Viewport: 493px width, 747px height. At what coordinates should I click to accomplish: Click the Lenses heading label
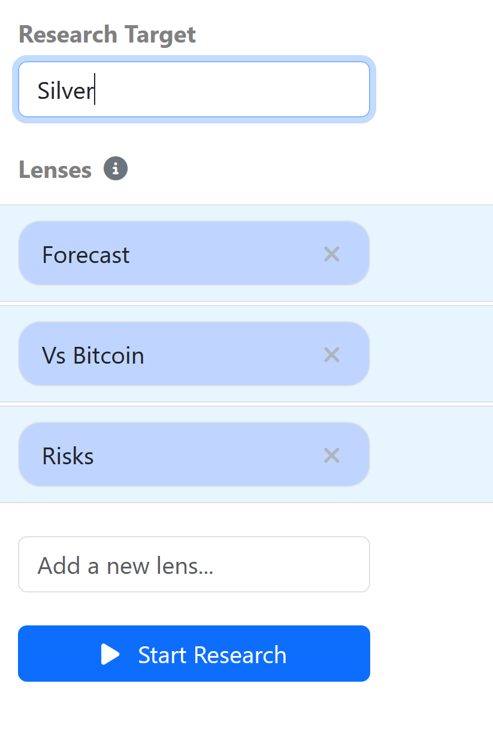pyautogui.click(x=55, y=170)
